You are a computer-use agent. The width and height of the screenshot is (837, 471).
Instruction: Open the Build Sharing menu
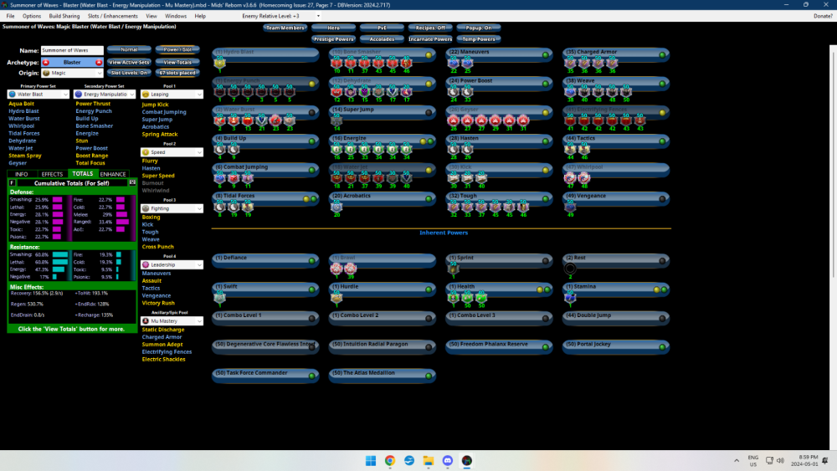coord(64,16)
